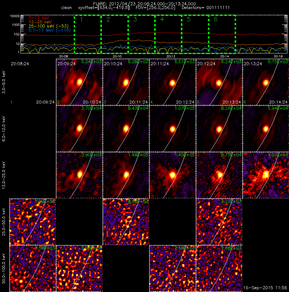289x292 pixels.
Task: Click the '20:08' time axis tick label
Action: (63, 56)
